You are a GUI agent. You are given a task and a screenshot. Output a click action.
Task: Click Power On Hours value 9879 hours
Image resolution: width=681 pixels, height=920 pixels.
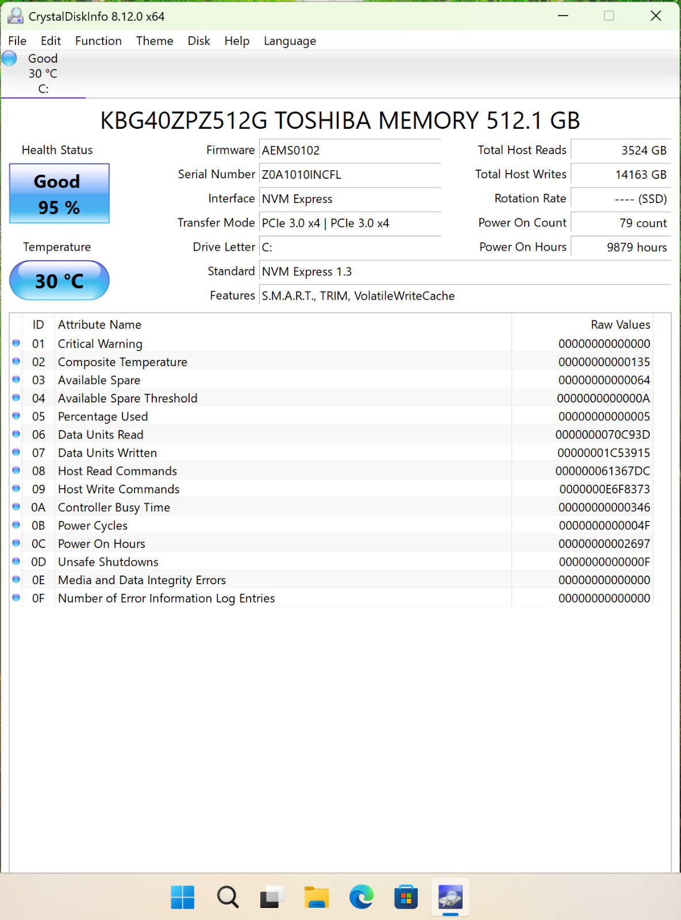coord(621,247)
